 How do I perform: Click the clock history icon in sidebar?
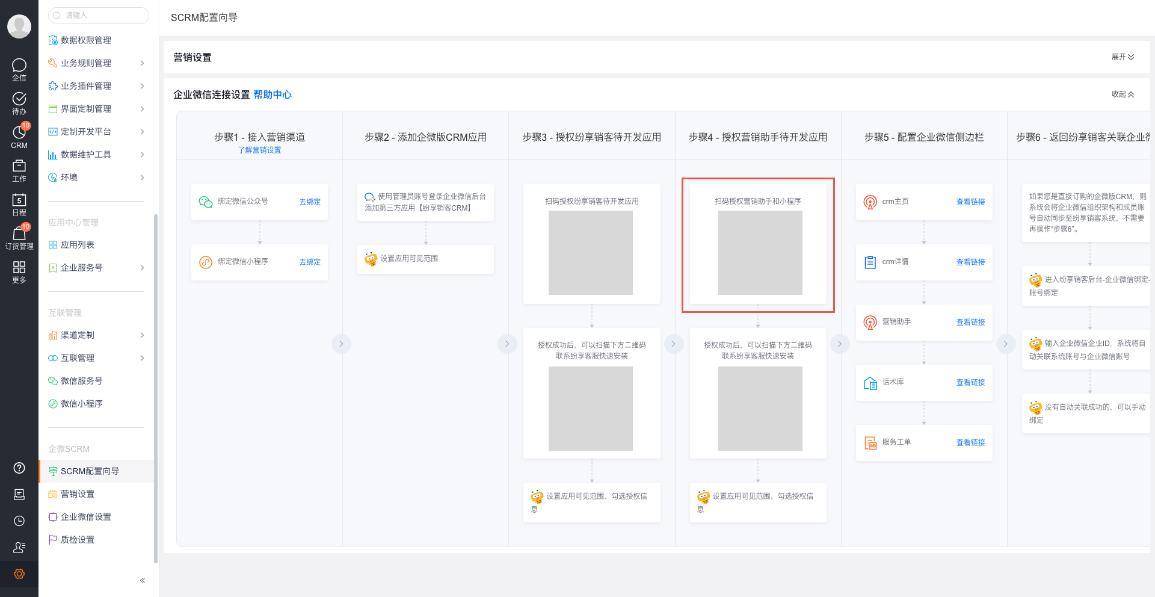pos(19,521)
